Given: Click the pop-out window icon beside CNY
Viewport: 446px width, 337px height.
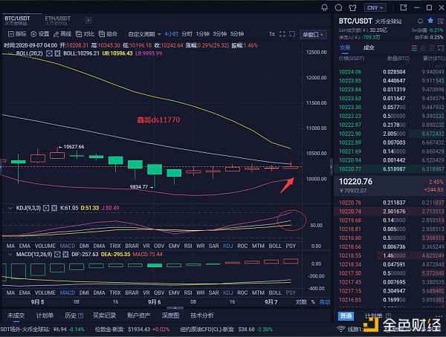Looking at the screenshot, I should pyautogui.click(x=404, y=7).
